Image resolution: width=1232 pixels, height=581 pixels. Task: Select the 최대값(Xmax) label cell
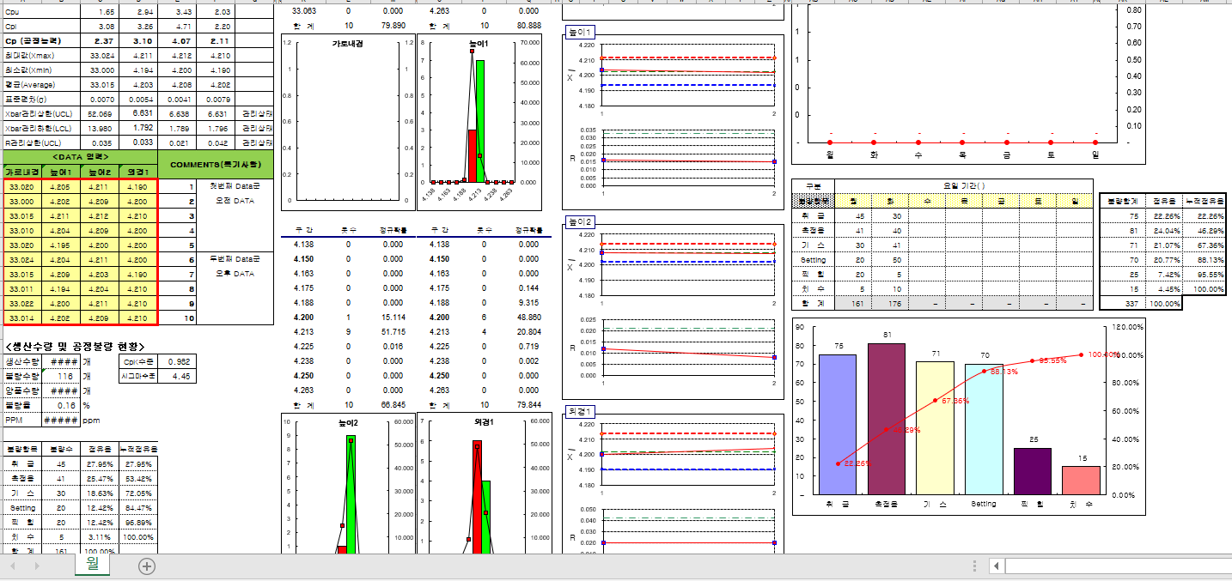41,55
